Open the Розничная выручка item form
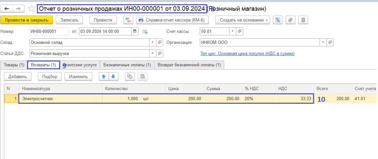The height and width of the screenshot is (159, 378). pyautogui.click(x=159, y=54)
